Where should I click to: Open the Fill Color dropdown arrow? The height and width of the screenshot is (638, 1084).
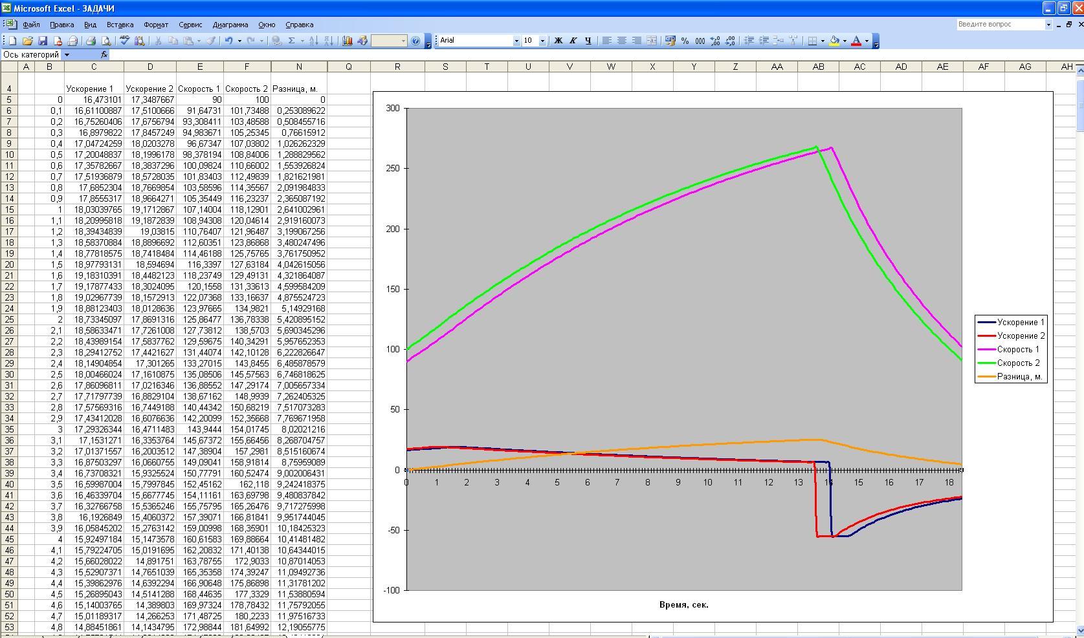(845, 41)
